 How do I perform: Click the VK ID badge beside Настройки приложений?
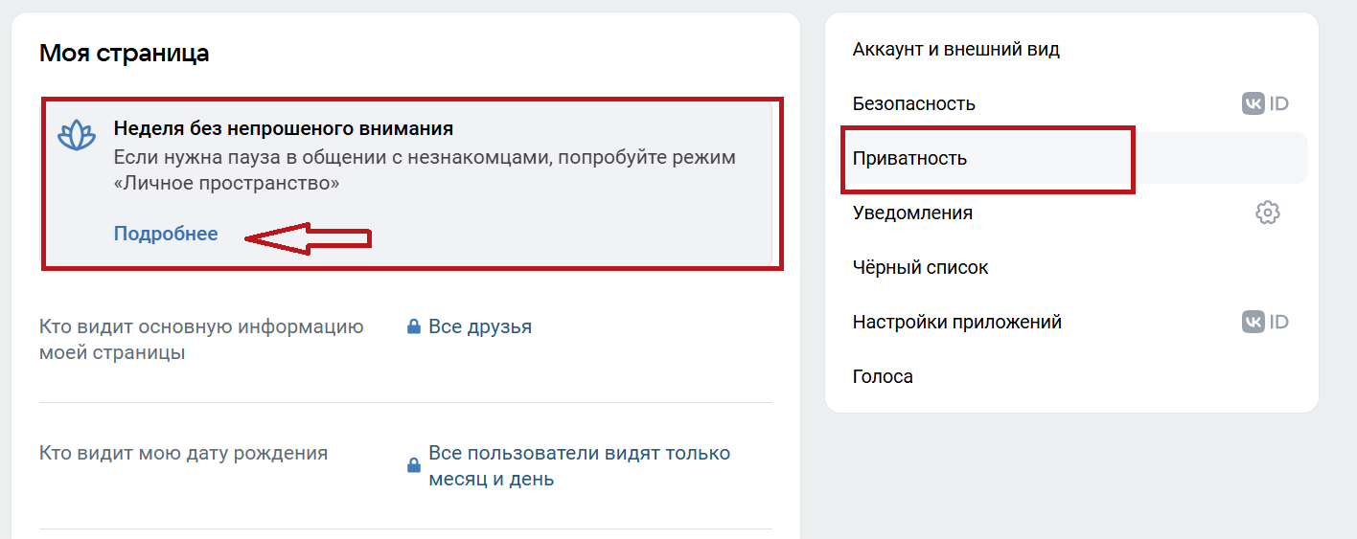(1265, 322)
